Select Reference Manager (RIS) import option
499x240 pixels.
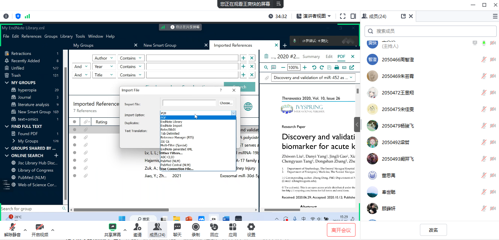click(x=177, y=137)
